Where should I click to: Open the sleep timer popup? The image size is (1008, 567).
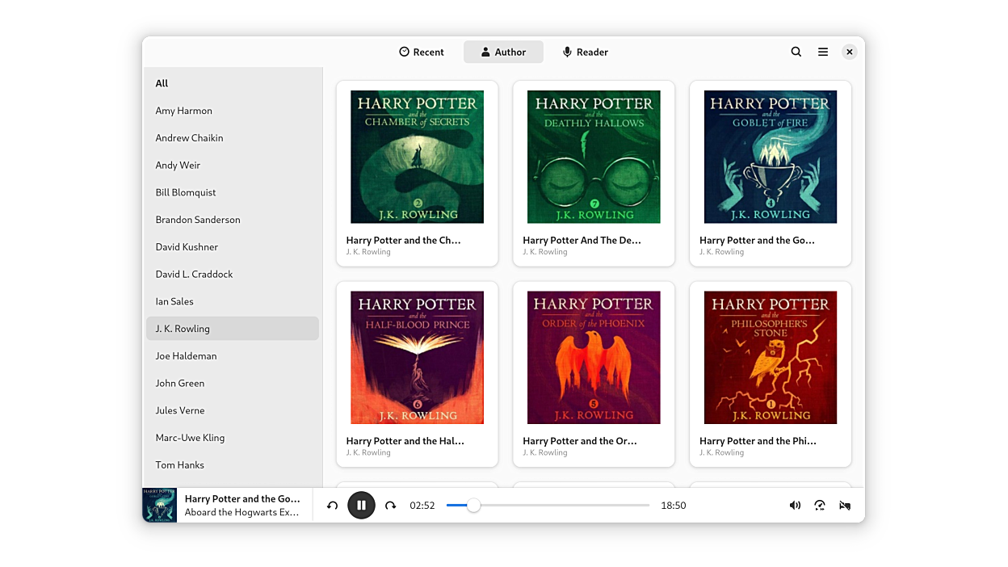coord(845,506)
